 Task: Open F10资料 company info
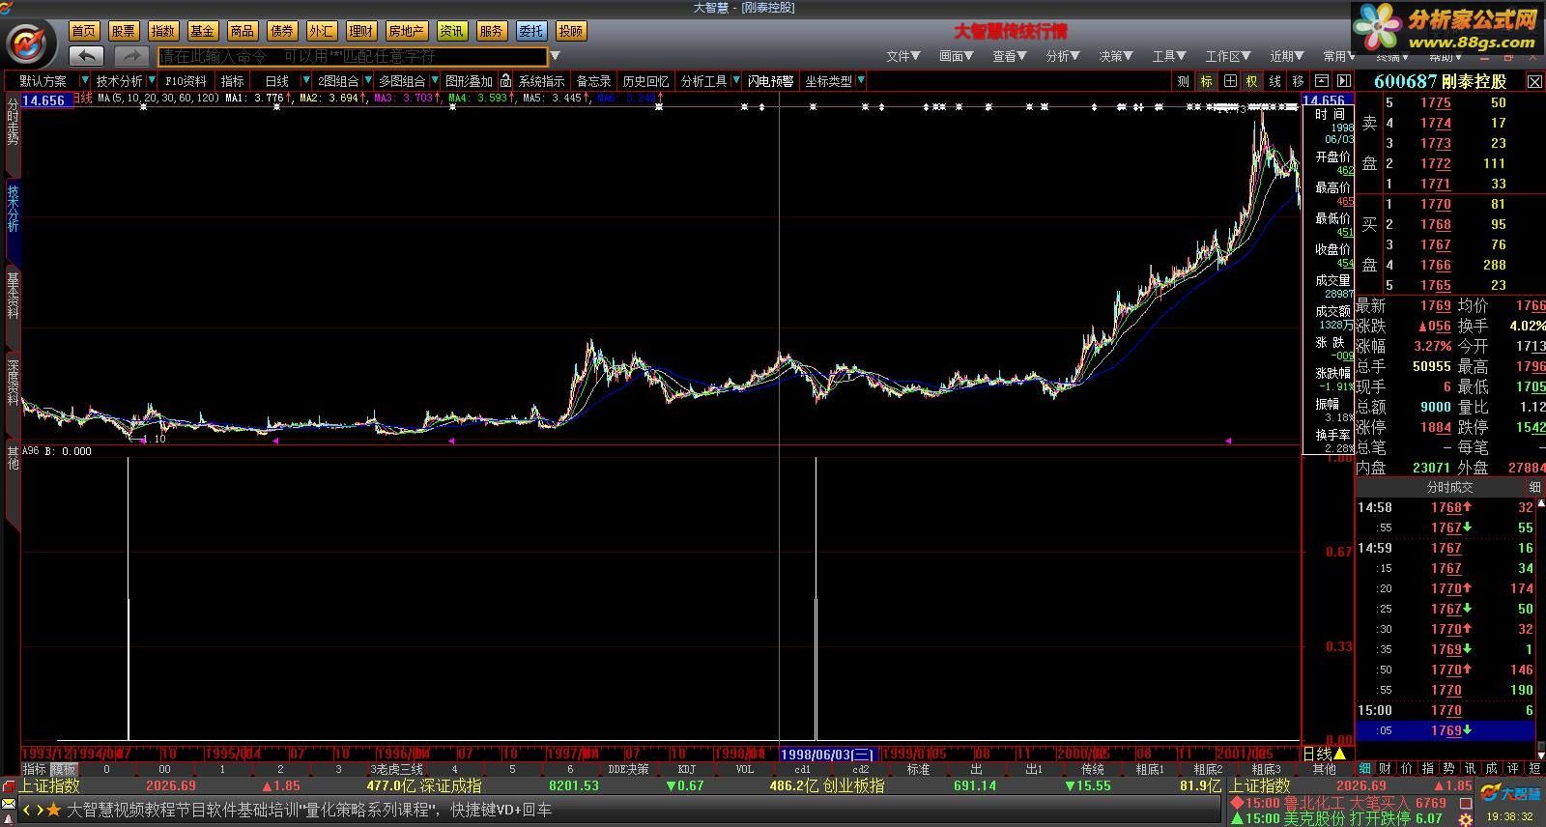pos(186,81)
